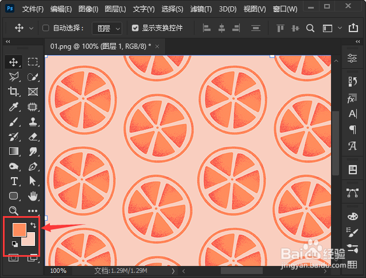Close the 01.png document tab
366x278 pixels.
point(157,46)
